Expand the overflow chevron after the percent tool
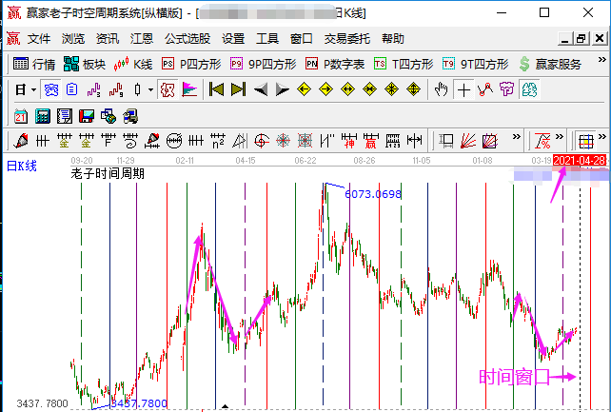 coord(560,137)
